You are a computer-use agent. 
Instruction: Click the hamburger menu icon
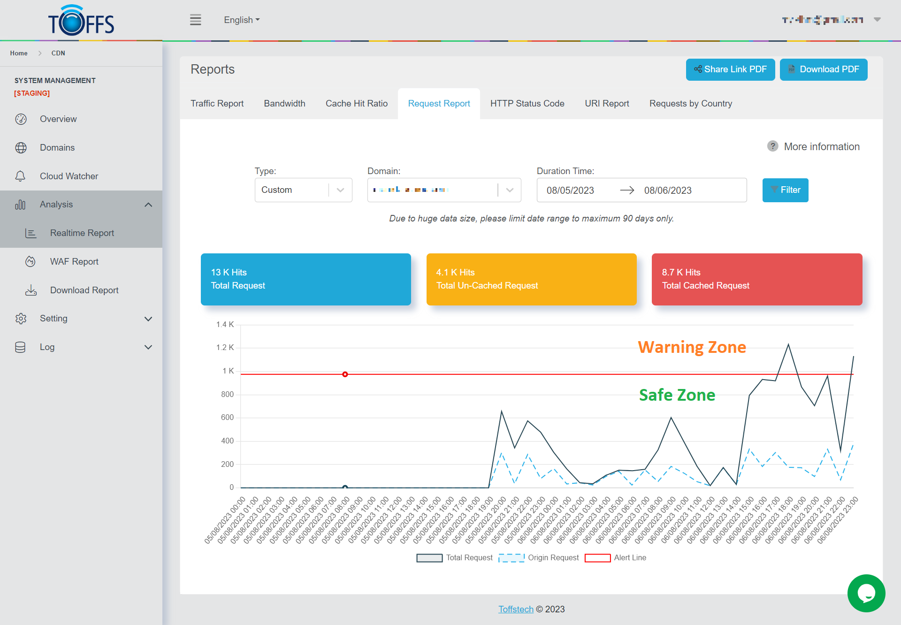(x=196, y=20)
